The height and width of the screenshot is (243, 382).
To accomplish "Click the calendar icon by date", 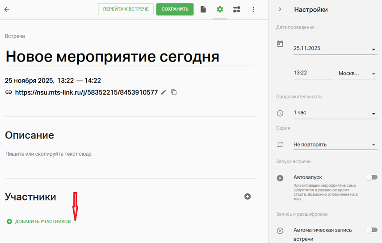I will (280, 44).
